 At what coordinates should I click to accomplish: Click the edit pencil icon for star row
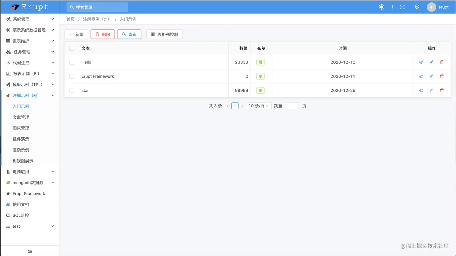pyautogui.click(x=432, y=91)
